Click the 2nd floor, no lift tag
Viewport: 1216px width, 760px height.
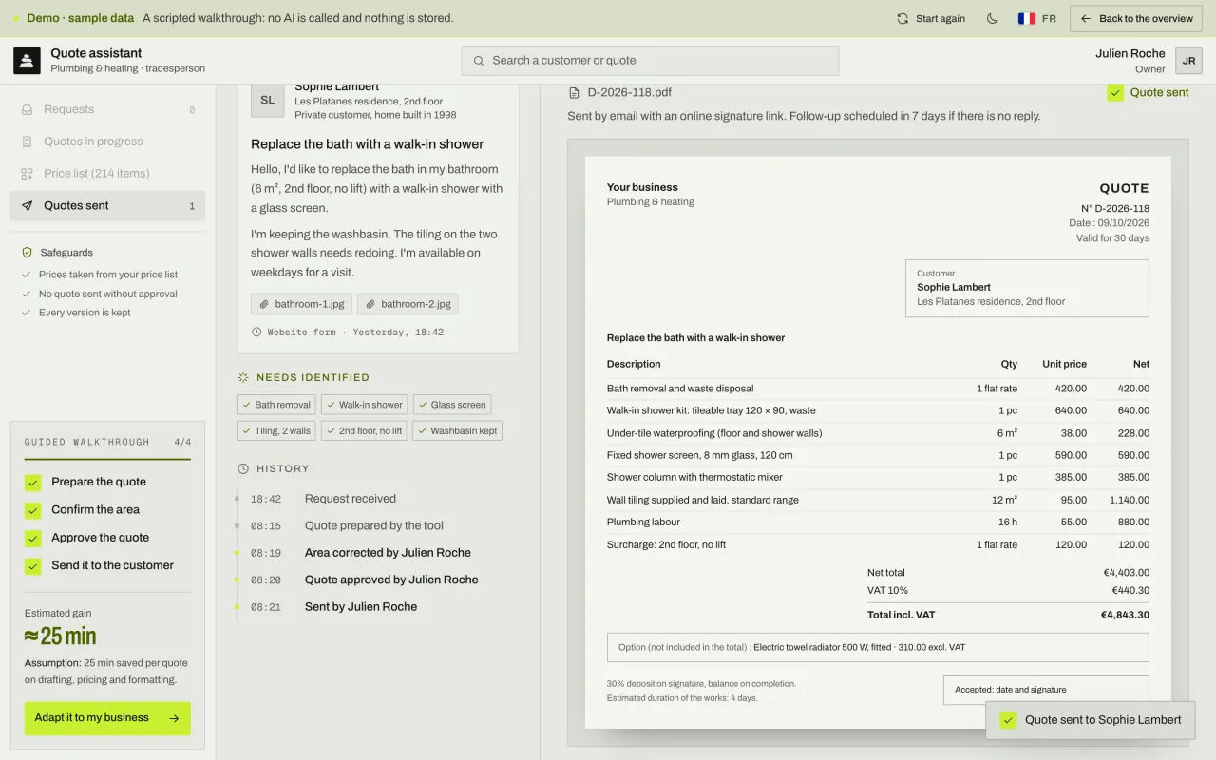(x=364, y=430)
